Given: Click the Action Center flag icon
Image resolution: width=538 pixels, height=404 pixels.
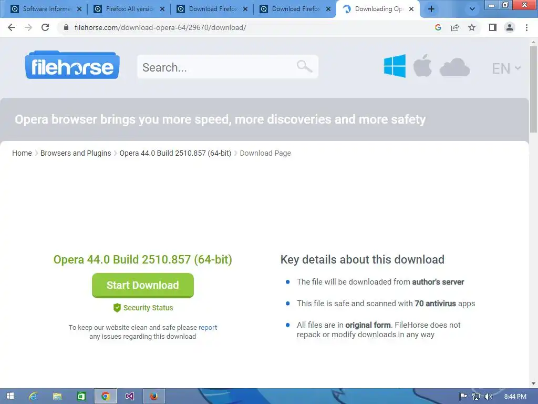Looking at the screenshot, I should [463, 397].
